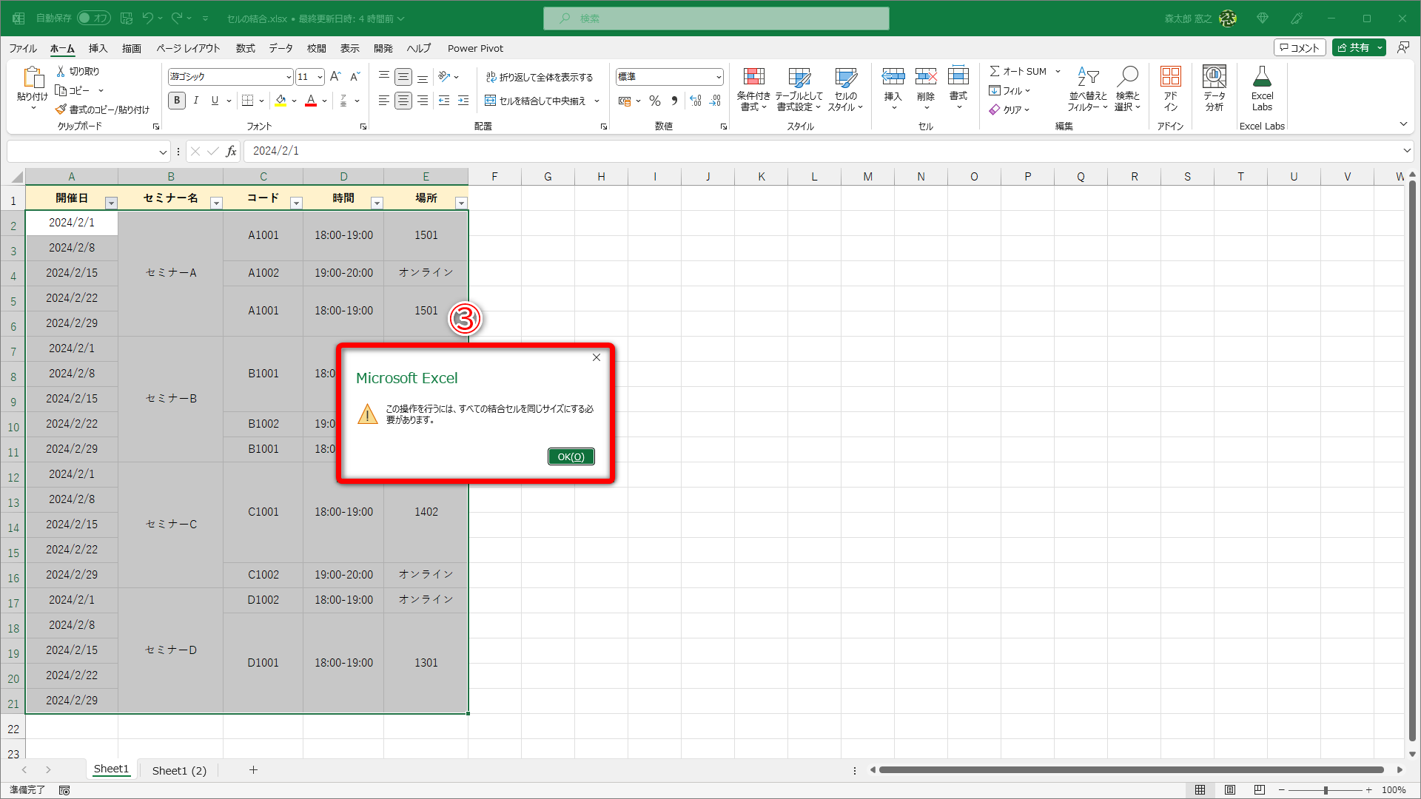Screen dimensions: 1421x799
Task: Click the Excel Labs flask icon
Action: (1262, 77)
